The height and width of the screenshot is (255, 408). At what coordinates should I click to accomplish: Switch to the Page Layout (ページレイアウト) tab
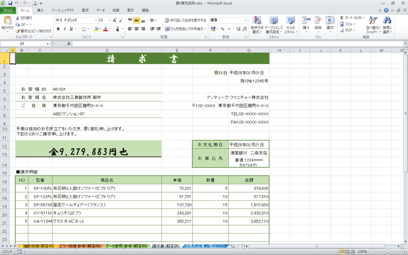coord(63,10)
